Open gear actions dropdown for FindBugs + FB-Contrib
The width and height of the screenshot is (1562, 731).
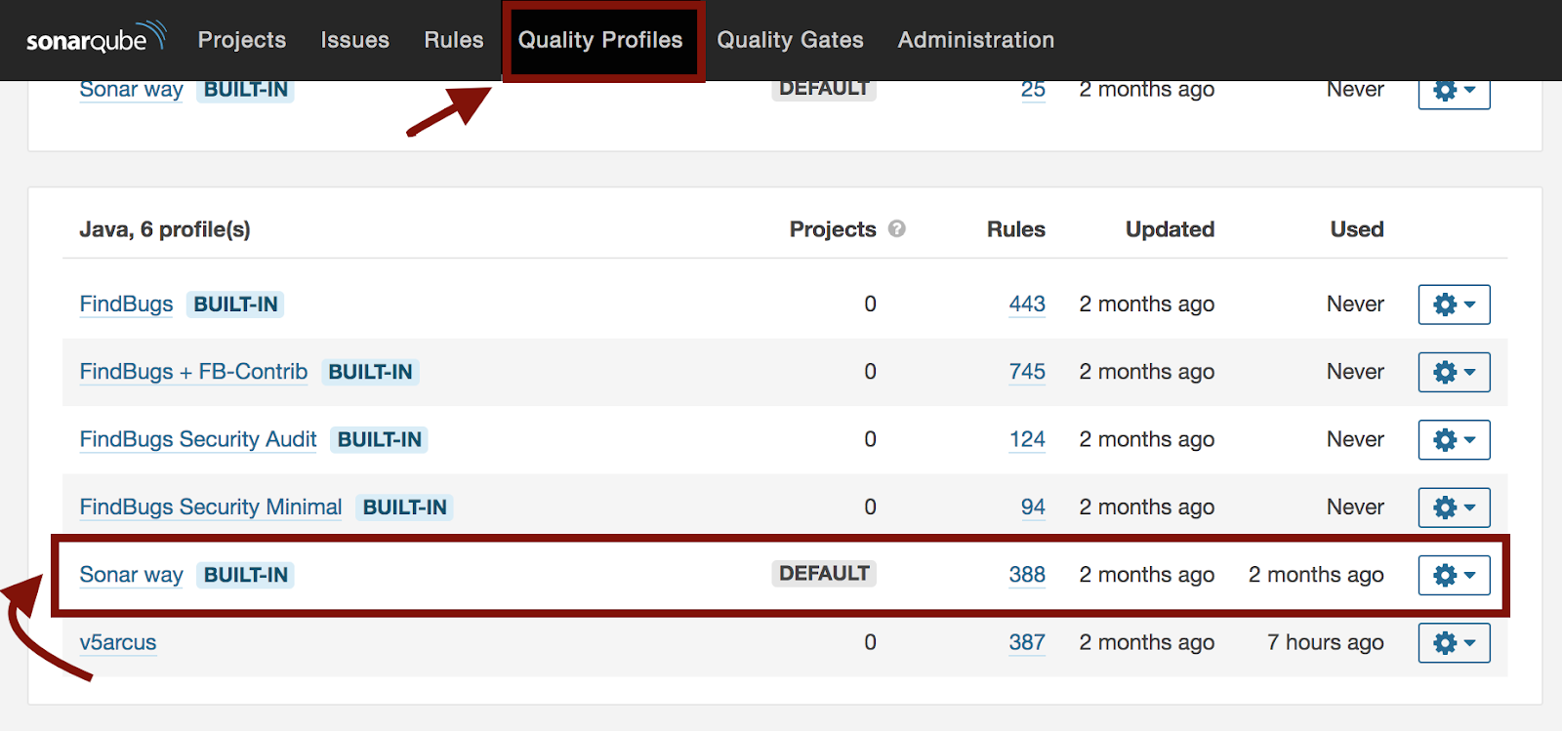[1454, 372]
